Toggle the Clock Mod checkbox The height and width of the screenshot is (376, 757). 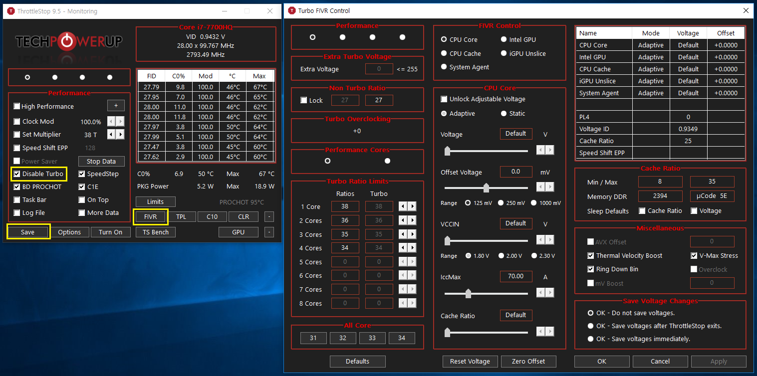click(x=17, y=121)
